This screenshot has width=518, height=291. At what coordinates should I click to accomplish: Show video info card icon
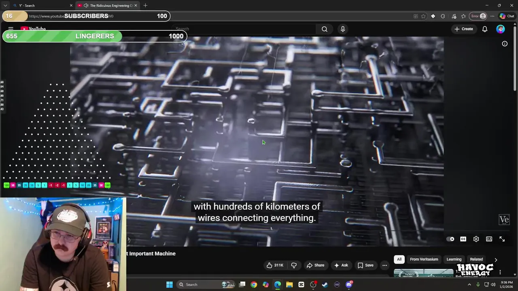click(x=505, y=44)
